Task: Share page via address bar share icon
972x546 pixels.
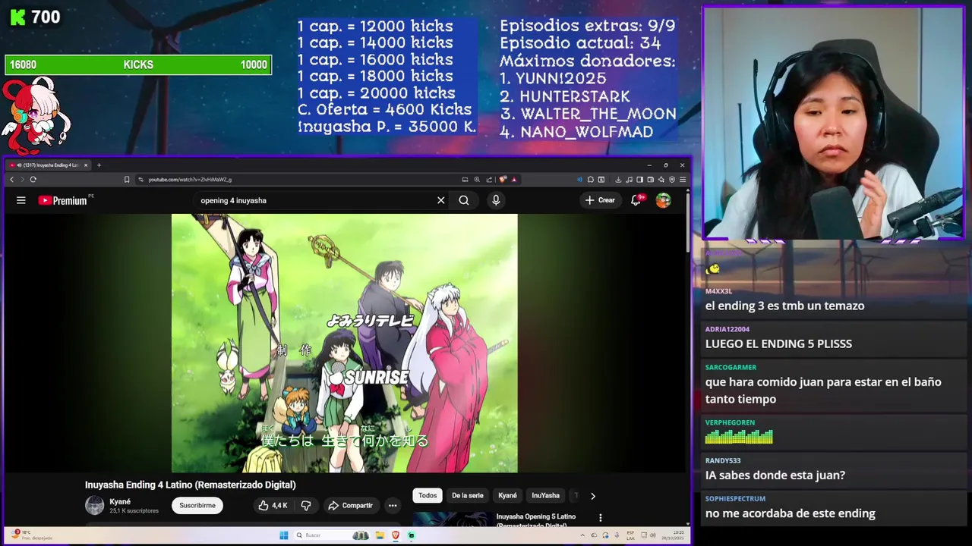Action: coord(489,180)
